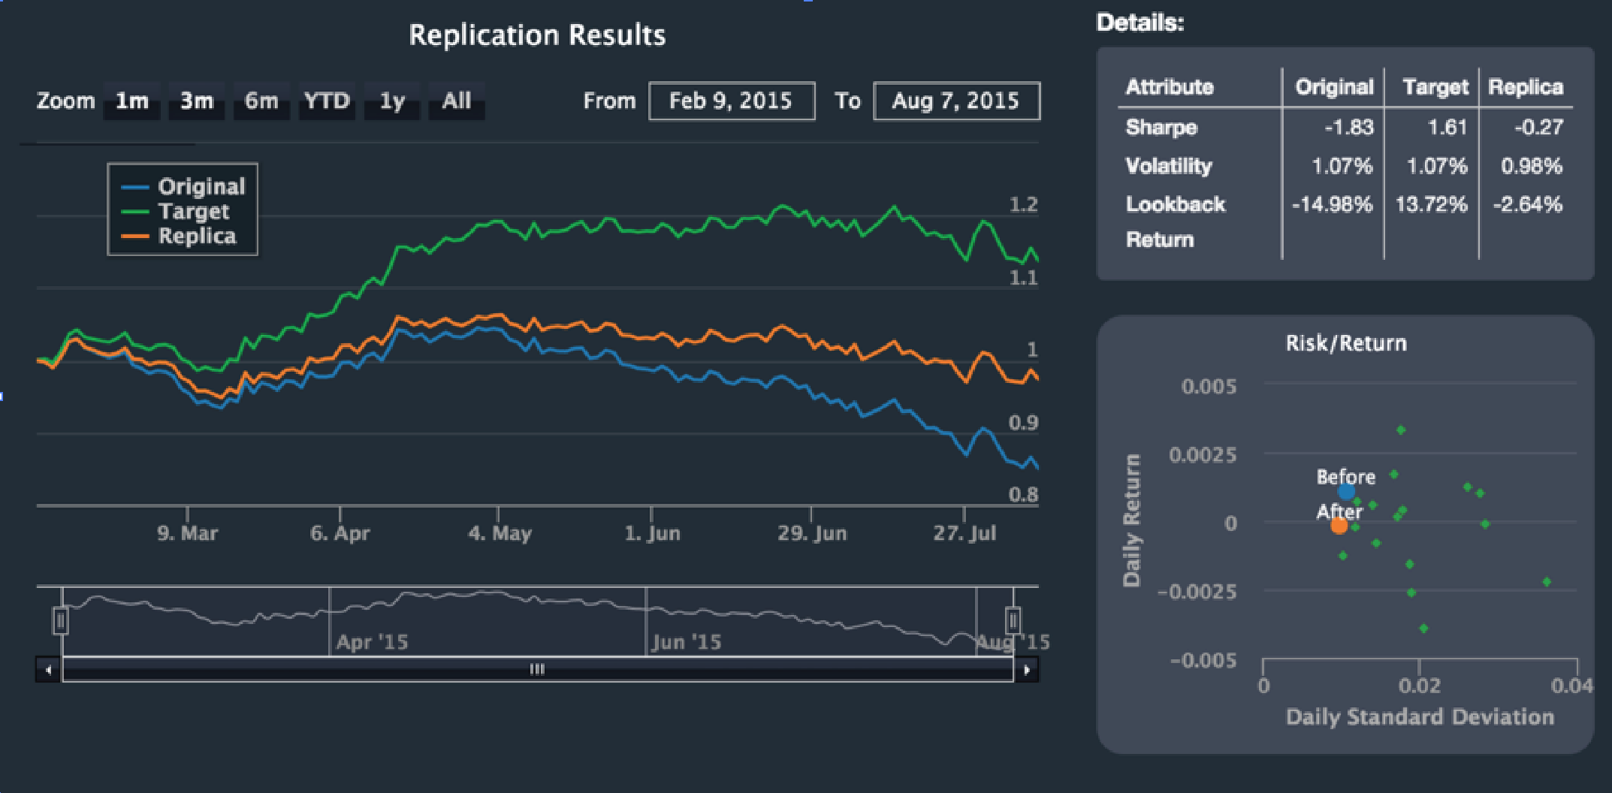Click the To date field
This screenshot has width=1612, height=793.
[955, 101]
